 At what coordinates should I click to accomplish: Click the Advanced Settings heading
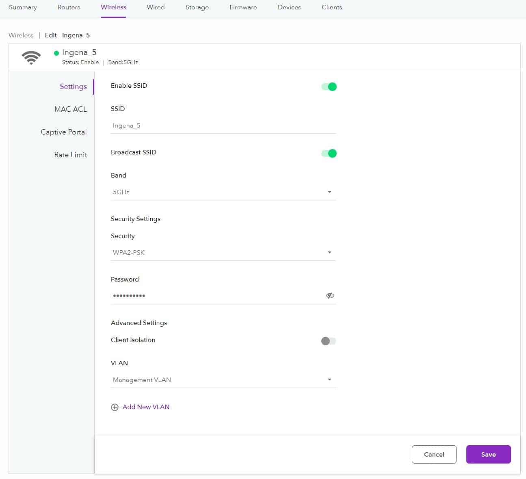(139, 323)
